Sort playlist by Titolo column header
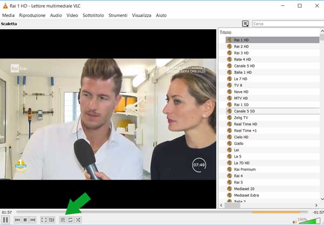The height and width of the screenshot is (225, 324). pos(225,32)
